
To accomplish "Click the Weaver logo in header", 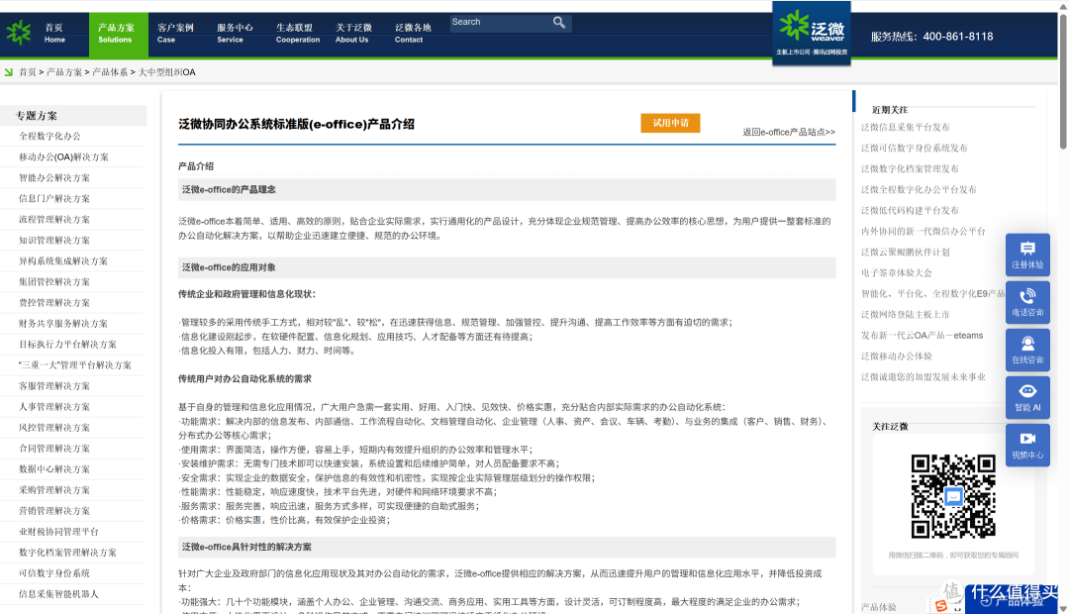I will pos(812,34).
